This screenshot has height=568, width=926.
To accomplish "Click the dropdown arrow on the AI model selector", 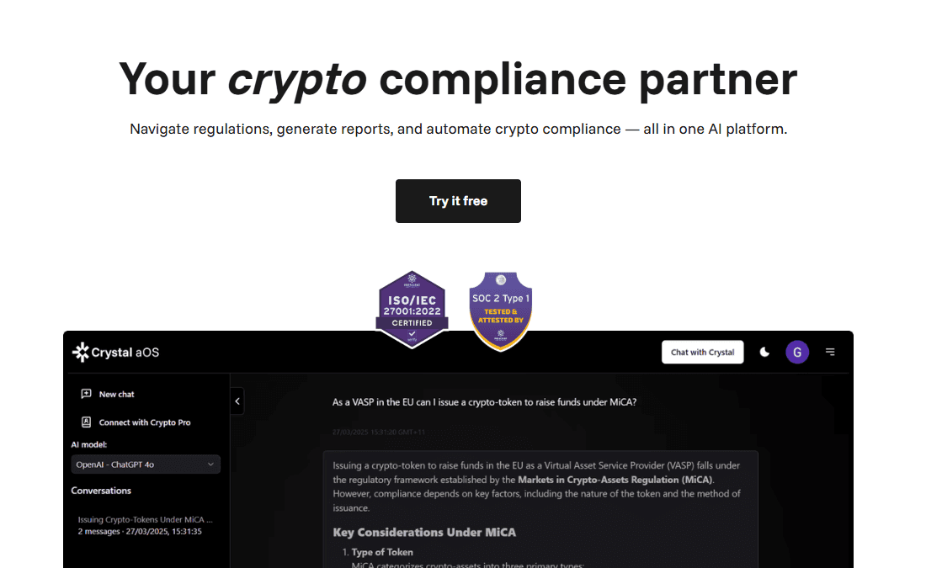I will (210, 464).
